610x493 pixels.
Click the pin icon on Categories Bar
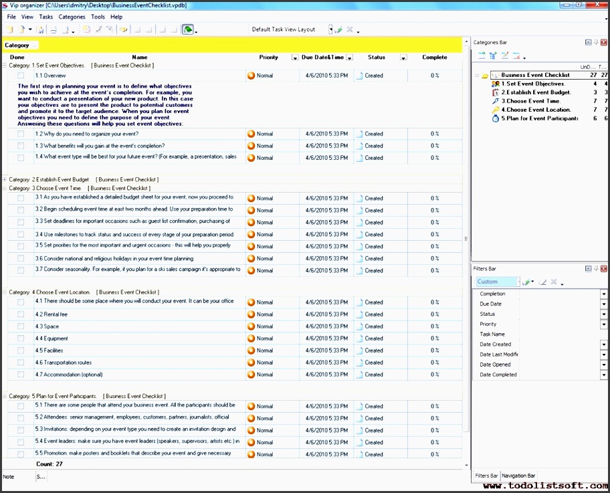[596, 42]
